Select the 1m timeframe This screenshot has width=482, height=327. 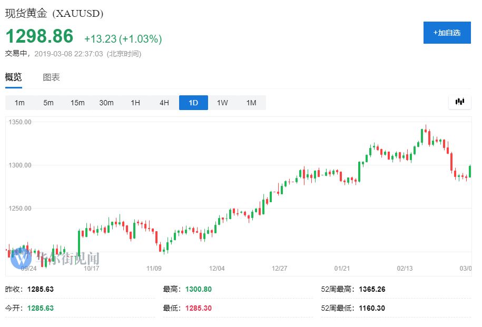(x=19, y=103)
